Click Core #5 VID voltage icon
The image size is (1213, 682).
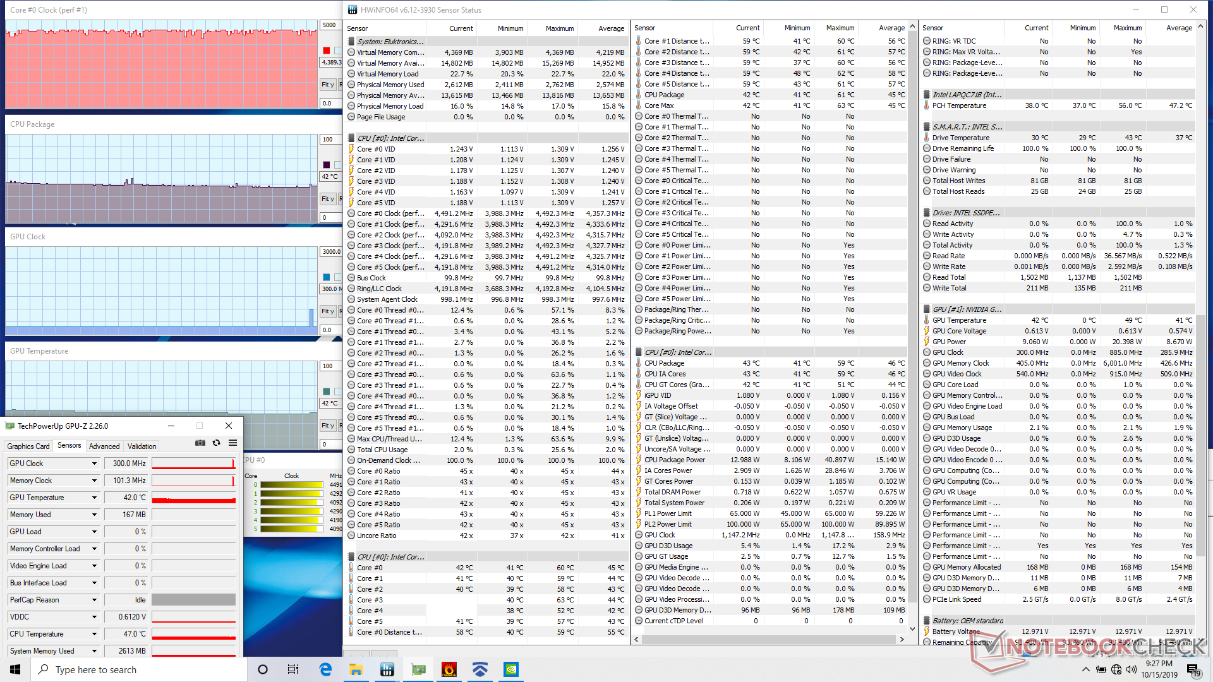click(351, 203)
